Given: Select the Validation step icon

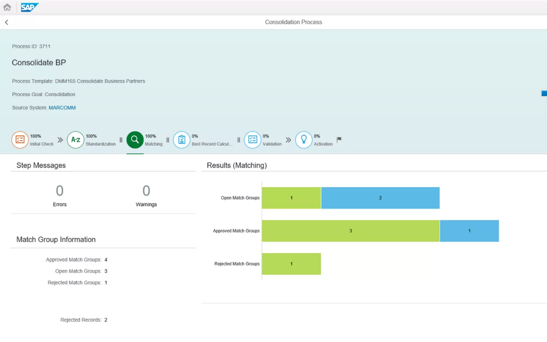Looking at the screenshot, I should pyautogui.click(x=253, y=140).
